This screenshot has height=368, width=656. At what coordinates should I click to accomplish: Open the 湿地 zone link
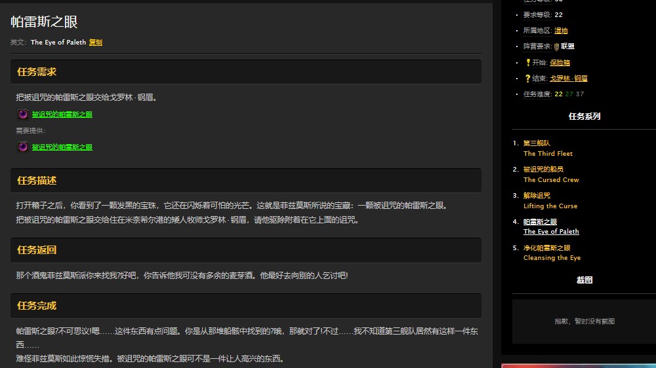point(561,31)
